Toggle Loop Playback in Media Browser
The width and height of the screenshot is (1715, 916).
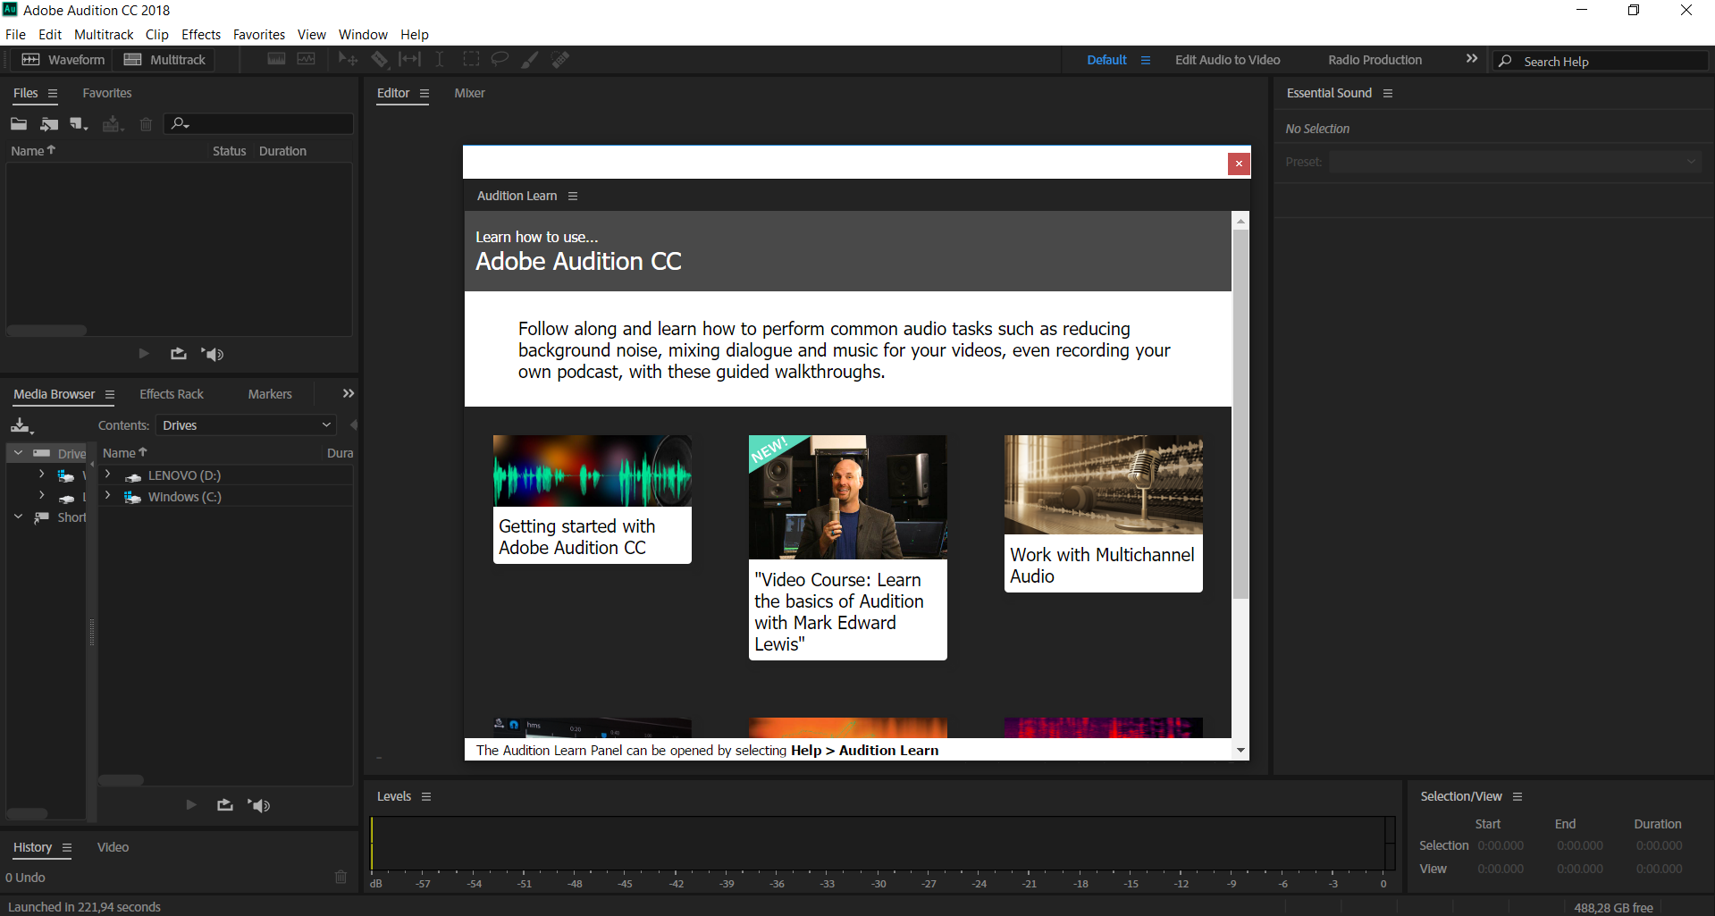click(x=225, y=805)
